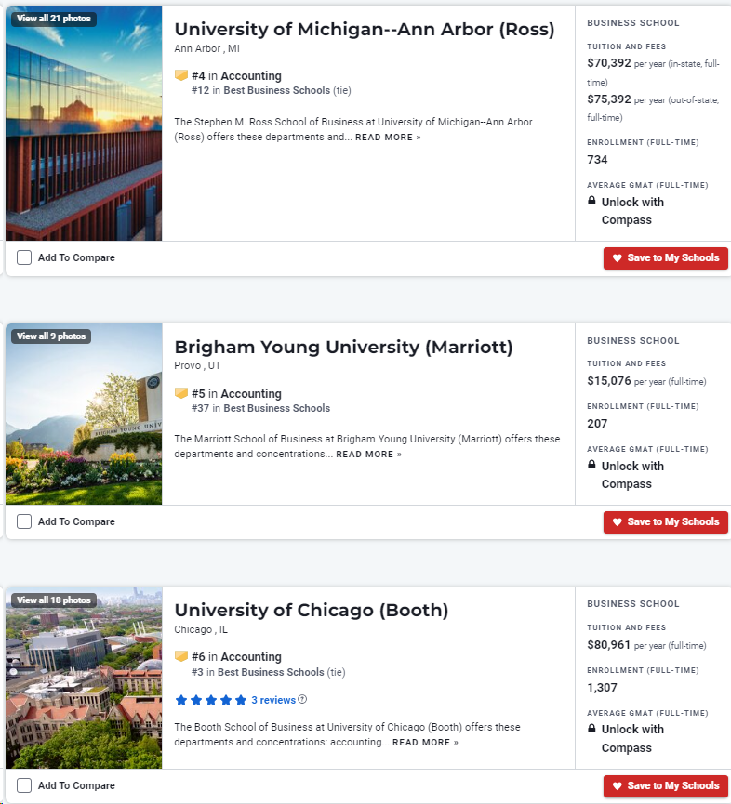Click the reviews help question mark icon

coord(302,699)
